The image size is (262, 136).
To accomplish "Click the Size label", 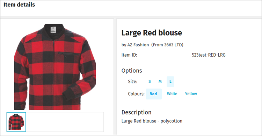I will (133, 82).
